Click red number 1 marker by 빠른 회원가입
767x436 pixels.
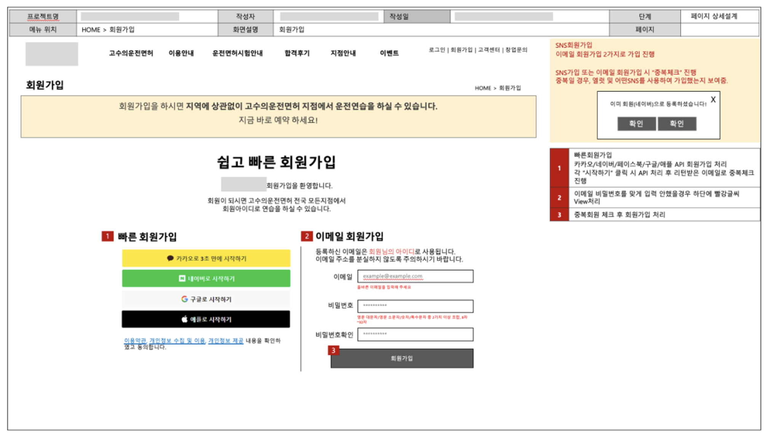tap(107, 236)
